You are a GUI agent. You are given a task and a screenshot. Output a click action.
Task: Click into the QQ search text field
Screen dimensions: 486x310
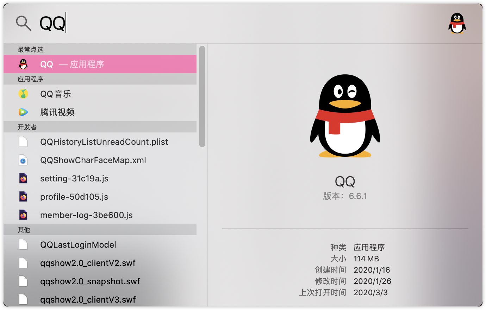pos(239,24)
